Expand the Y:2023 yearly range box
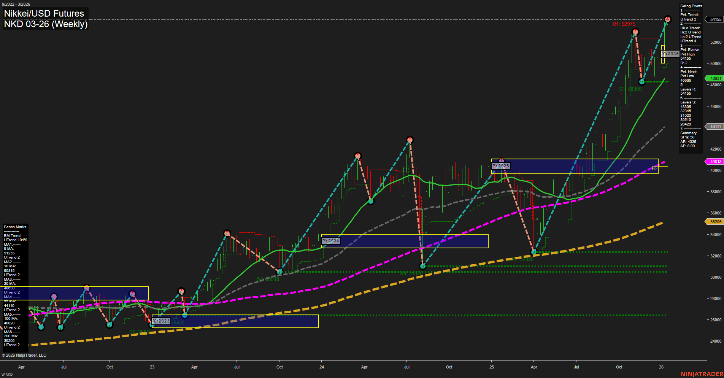The width and height of the screenshot is (724, 378). tap(161, 321)
